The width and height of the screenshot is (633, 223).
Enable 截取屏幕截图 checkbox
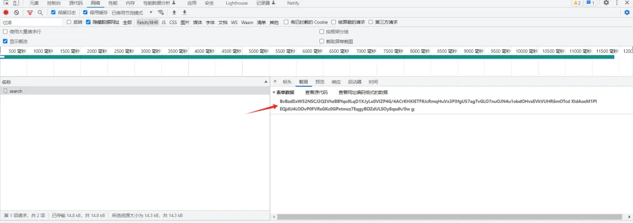coord(322,41)
